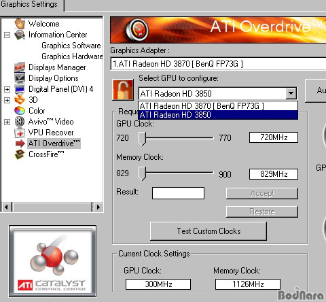Click the Welcome hand icon

click(20, 24)
